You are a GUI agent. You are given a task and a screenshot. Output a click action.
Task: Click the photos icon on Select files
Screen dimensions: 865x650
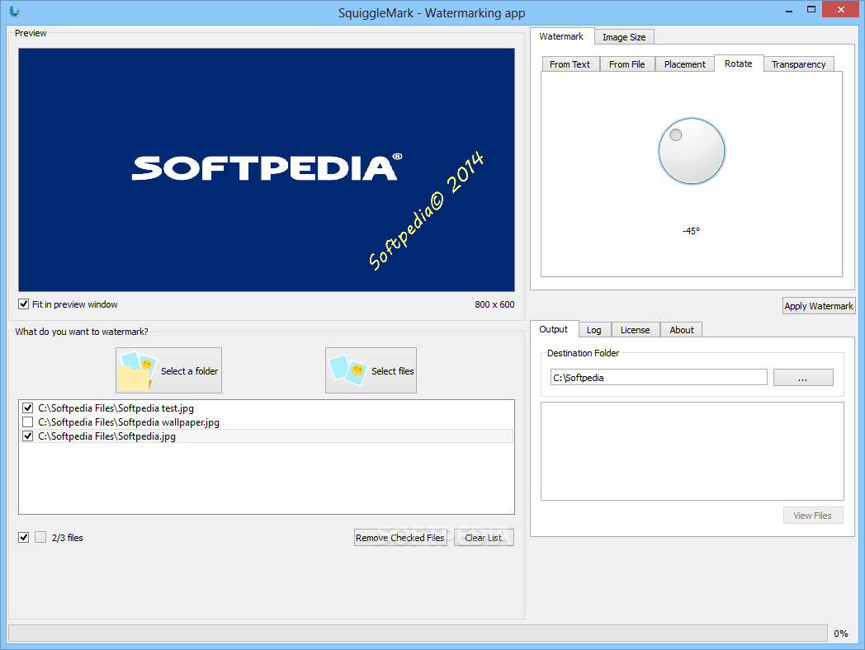348,370
